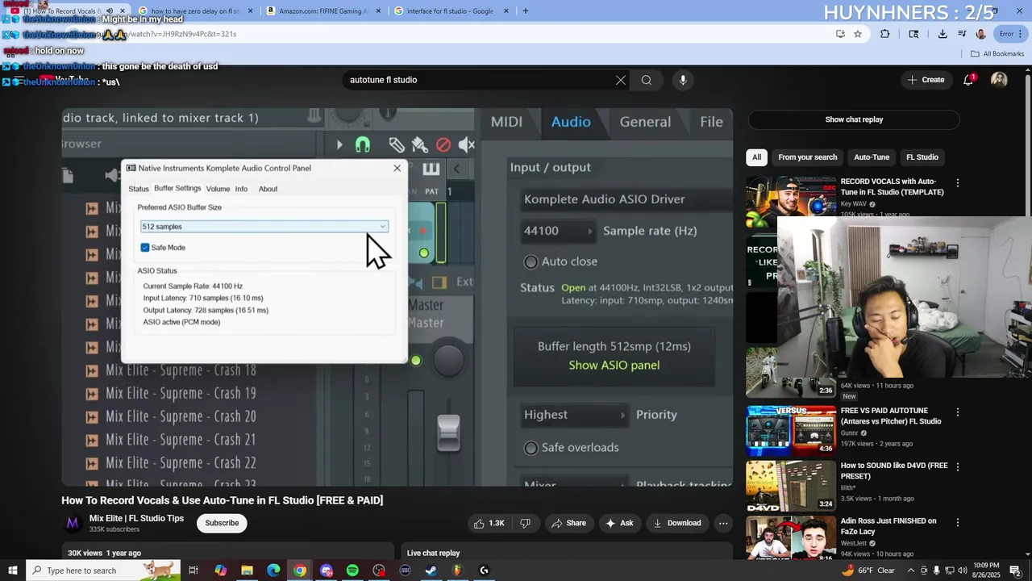
Task: Open 'RECORD VOCALS with Auto-Tune in FL Studio' video
Action: point(892,187)
